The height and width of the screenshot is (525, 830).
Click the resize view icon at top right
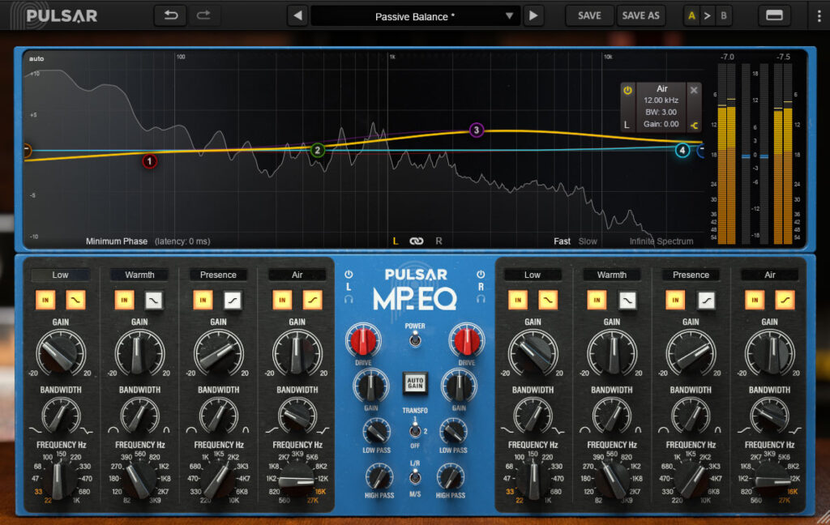[773, 15]
